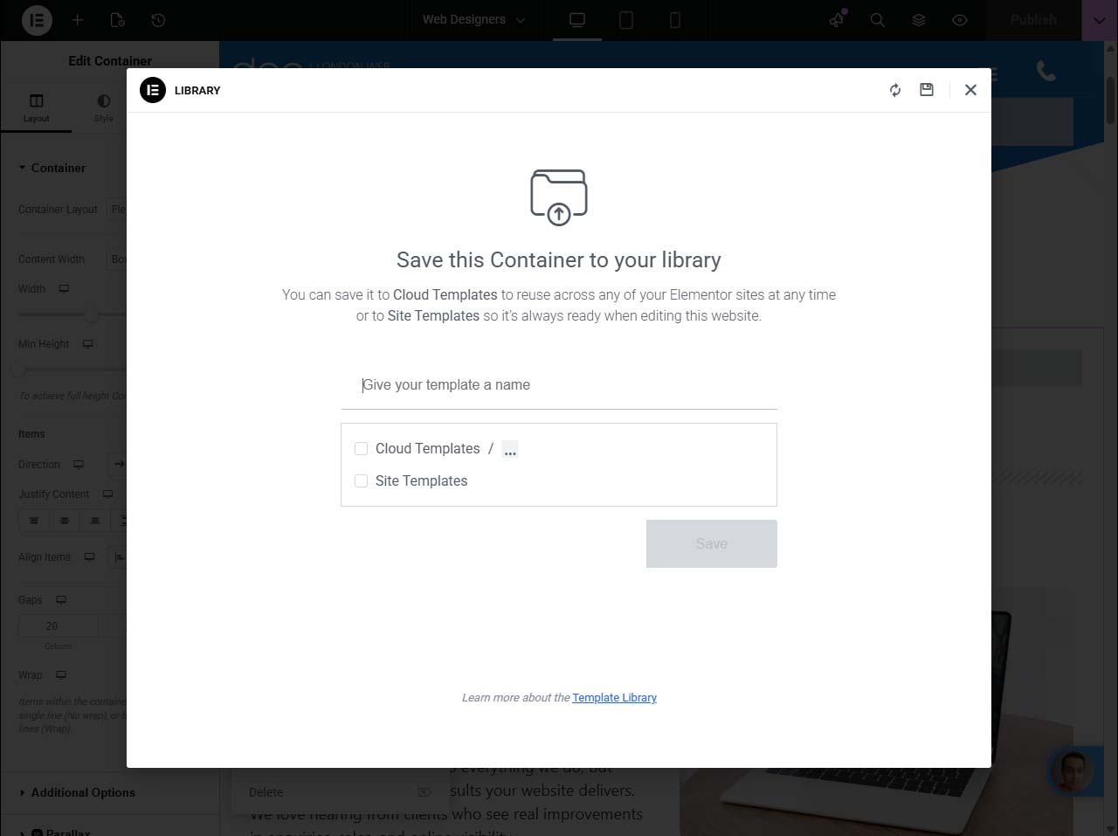Select the Layout tab in panel
This screenshot has height=836, width=1118.
click(36, 107)
